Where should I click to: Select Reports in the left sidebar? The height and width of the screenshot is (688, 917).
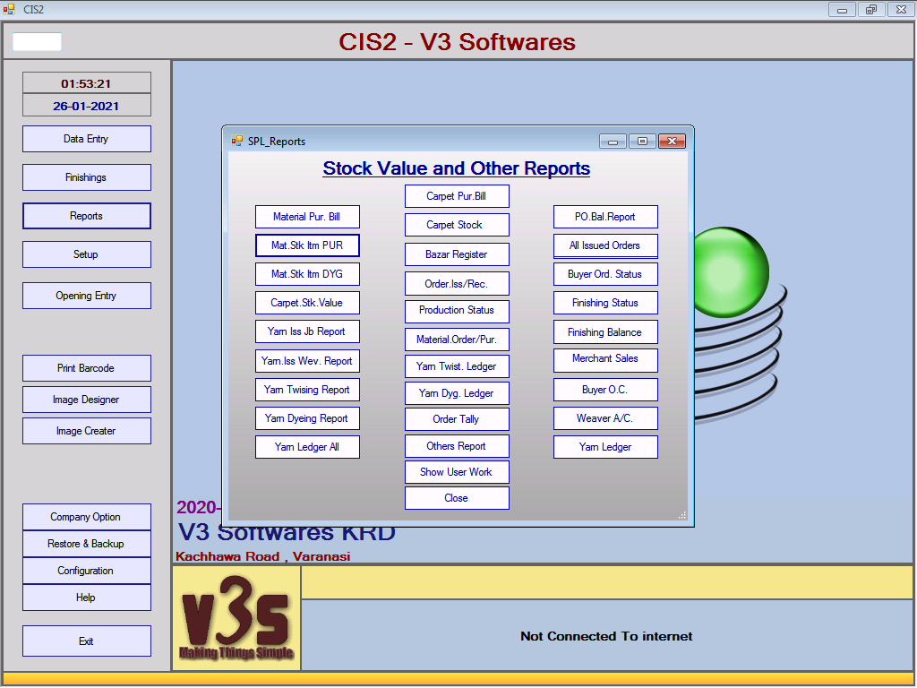87,216
